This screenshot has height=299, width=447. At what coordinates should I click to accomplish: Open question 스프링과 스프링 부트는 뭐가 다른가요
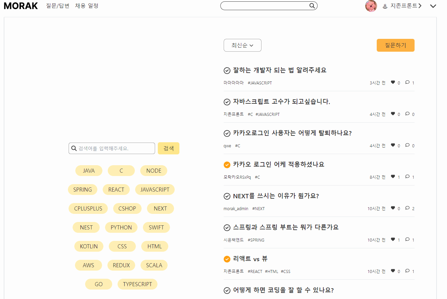click(x=286, y=227)
